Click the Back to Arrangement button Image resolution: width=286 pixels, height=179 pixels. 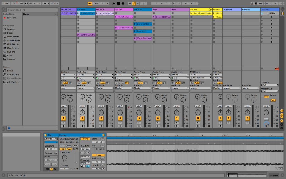pyautogui.click(x=277, y=69)
